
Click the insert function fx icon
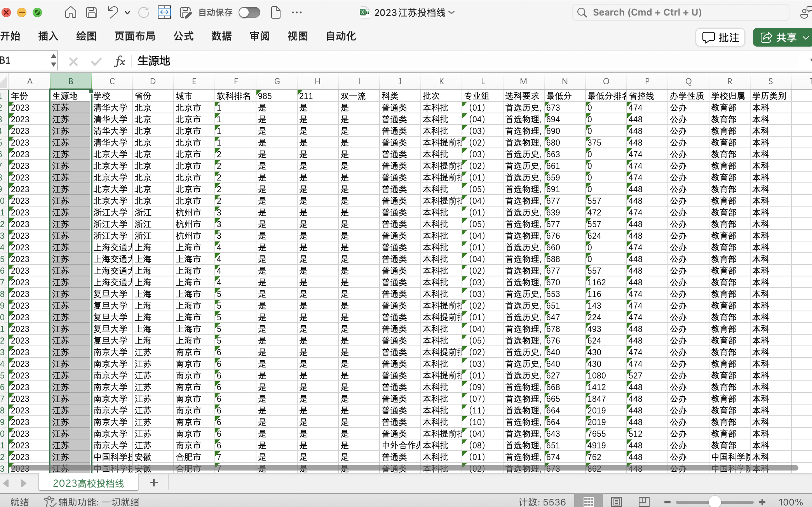tap(120, 61)
